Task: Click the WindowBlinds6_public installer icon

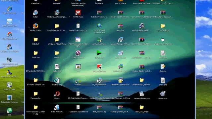Action: pos(141,26)
